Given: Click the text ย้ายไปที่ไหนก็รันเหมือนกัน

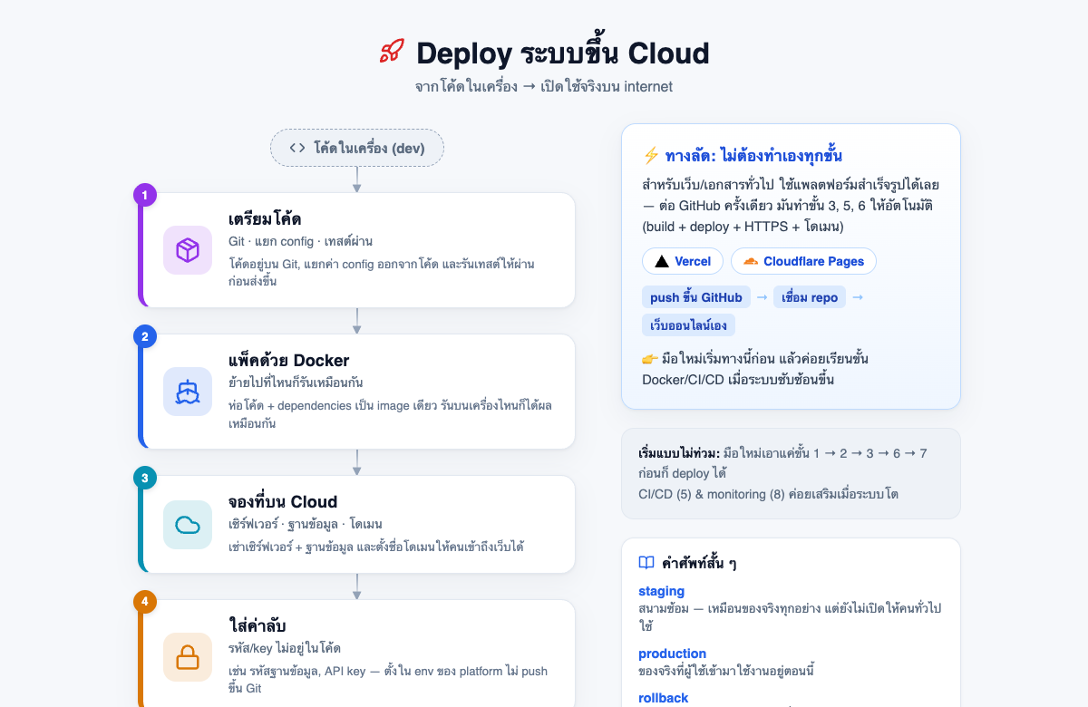Looking at the screenshot, I should pyautogui.click(x=296, y=383).
